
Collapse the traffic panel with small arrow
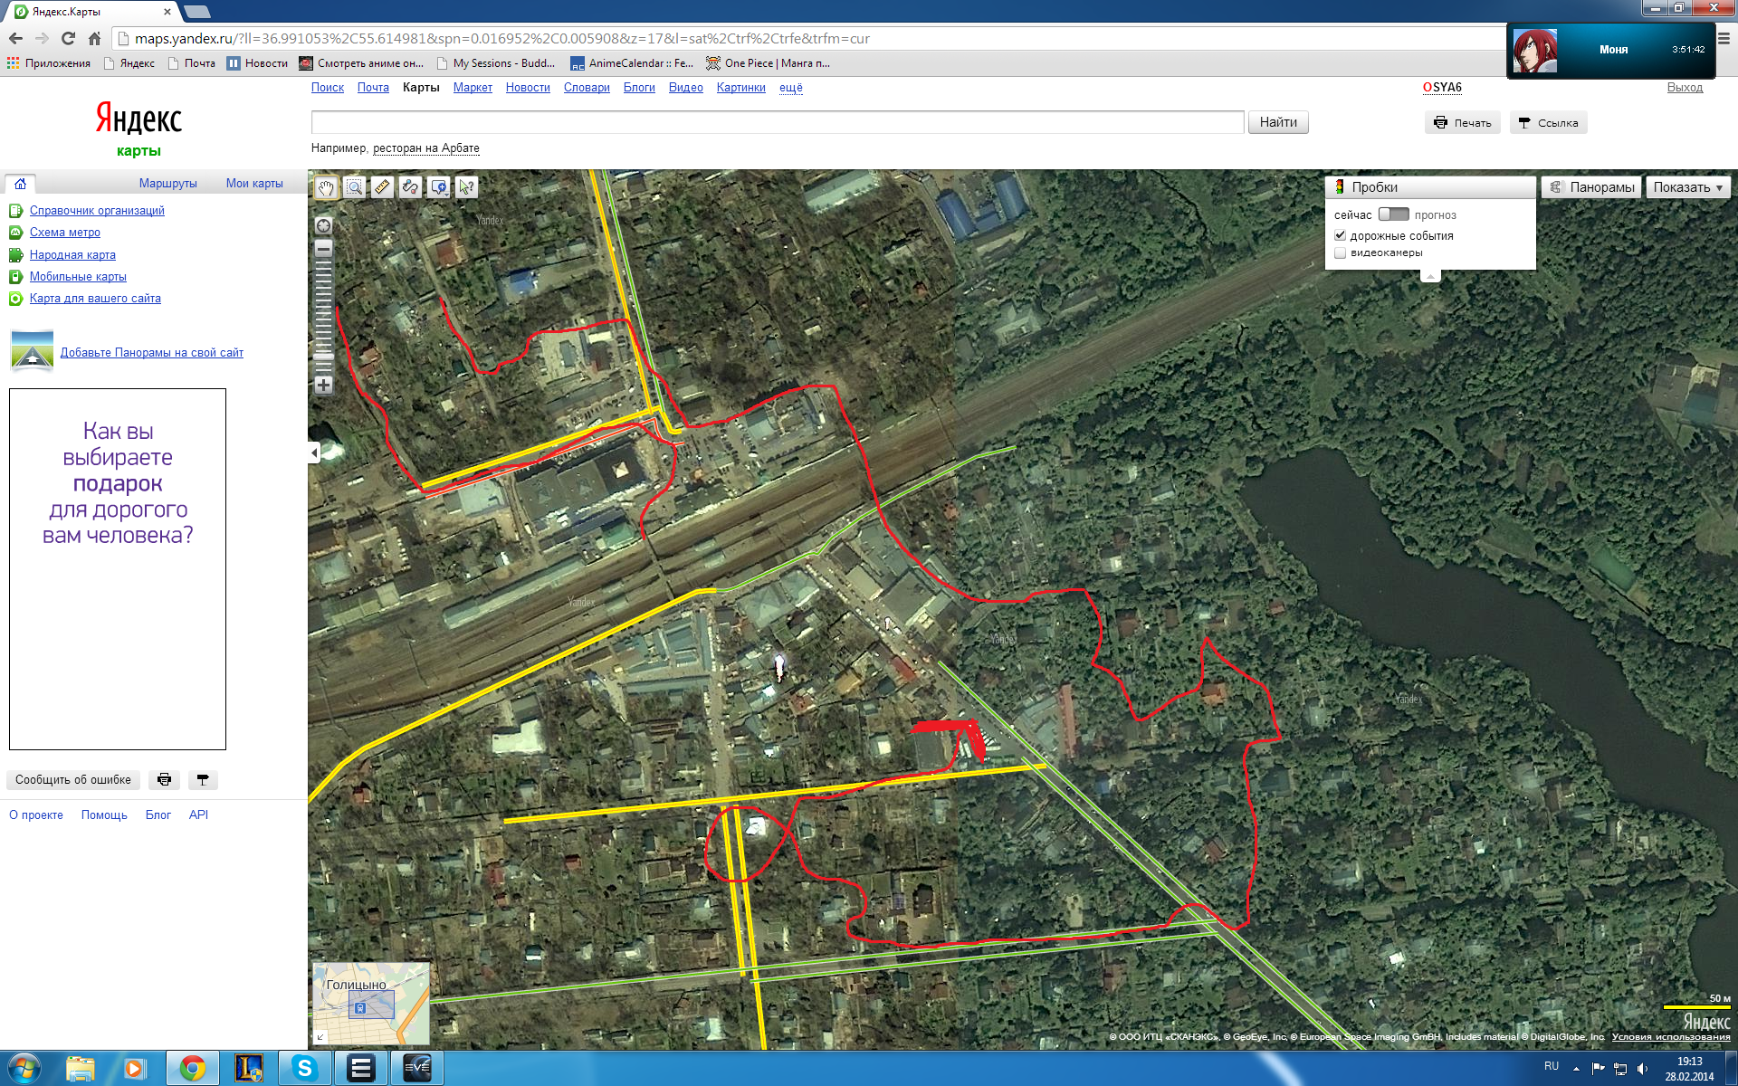[x=1430, y=276]
